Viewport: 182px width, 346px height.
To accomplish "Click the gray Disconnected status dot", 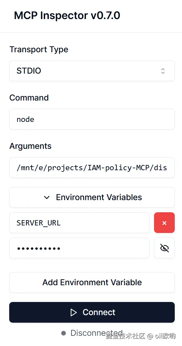I will click(x=64, y=333).
